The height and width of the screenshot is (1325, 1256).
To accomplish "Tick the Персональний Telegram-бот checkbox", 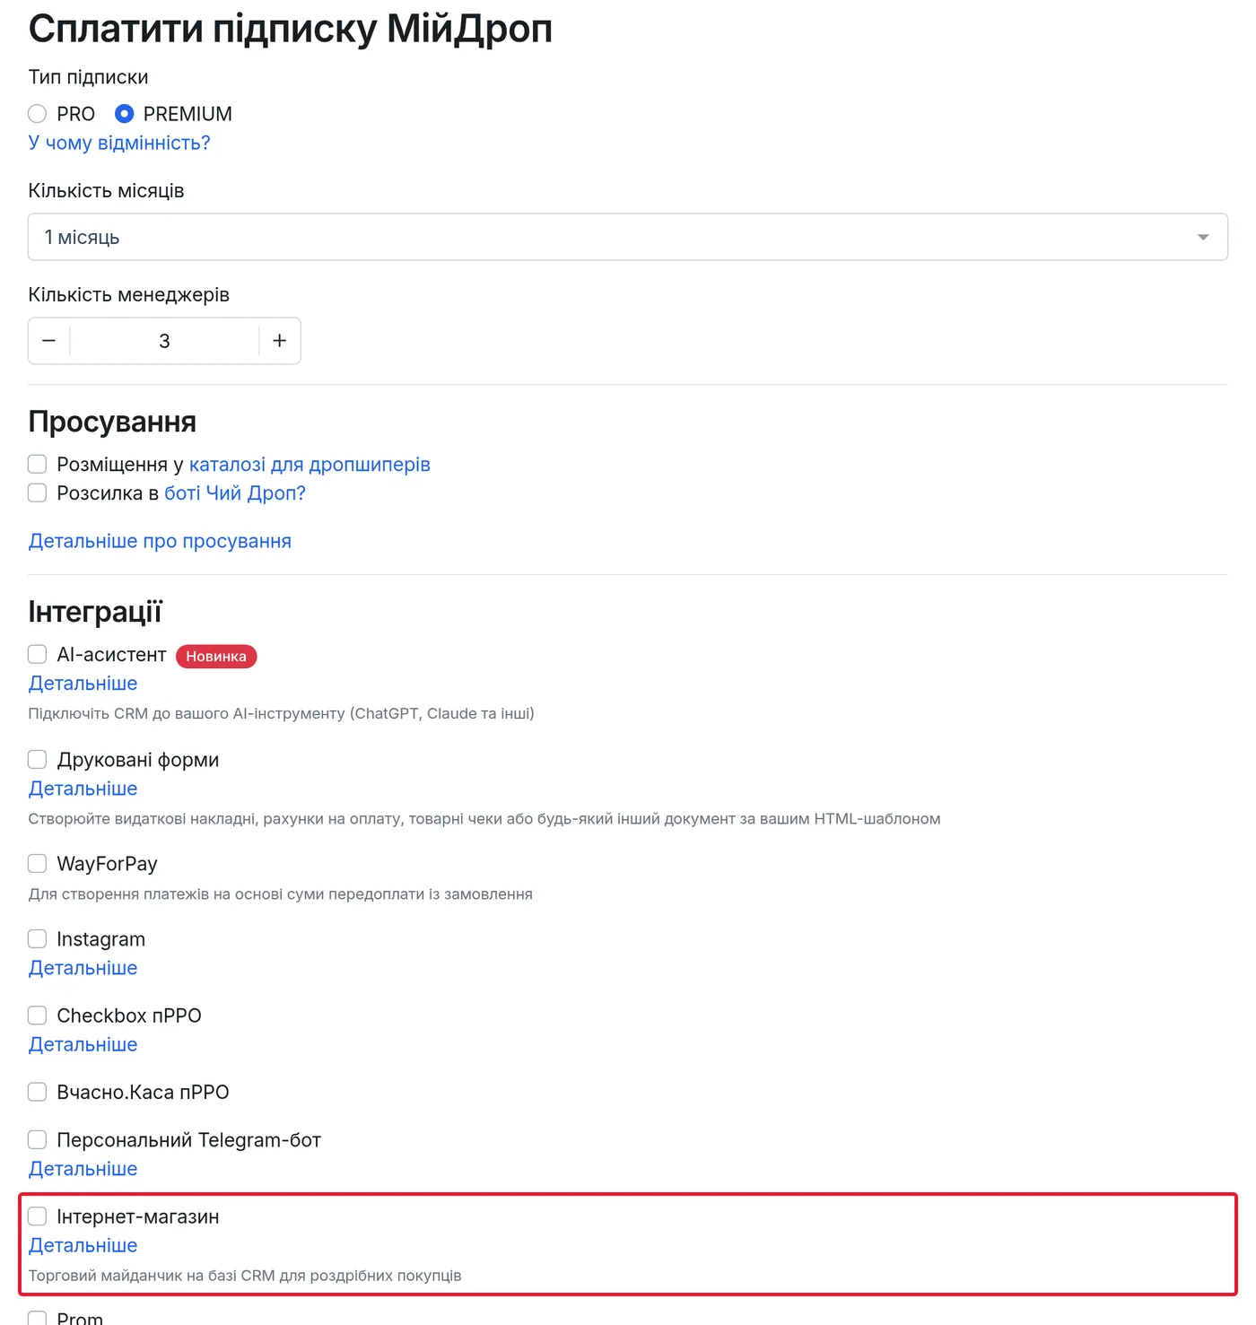I will 37,1139.
